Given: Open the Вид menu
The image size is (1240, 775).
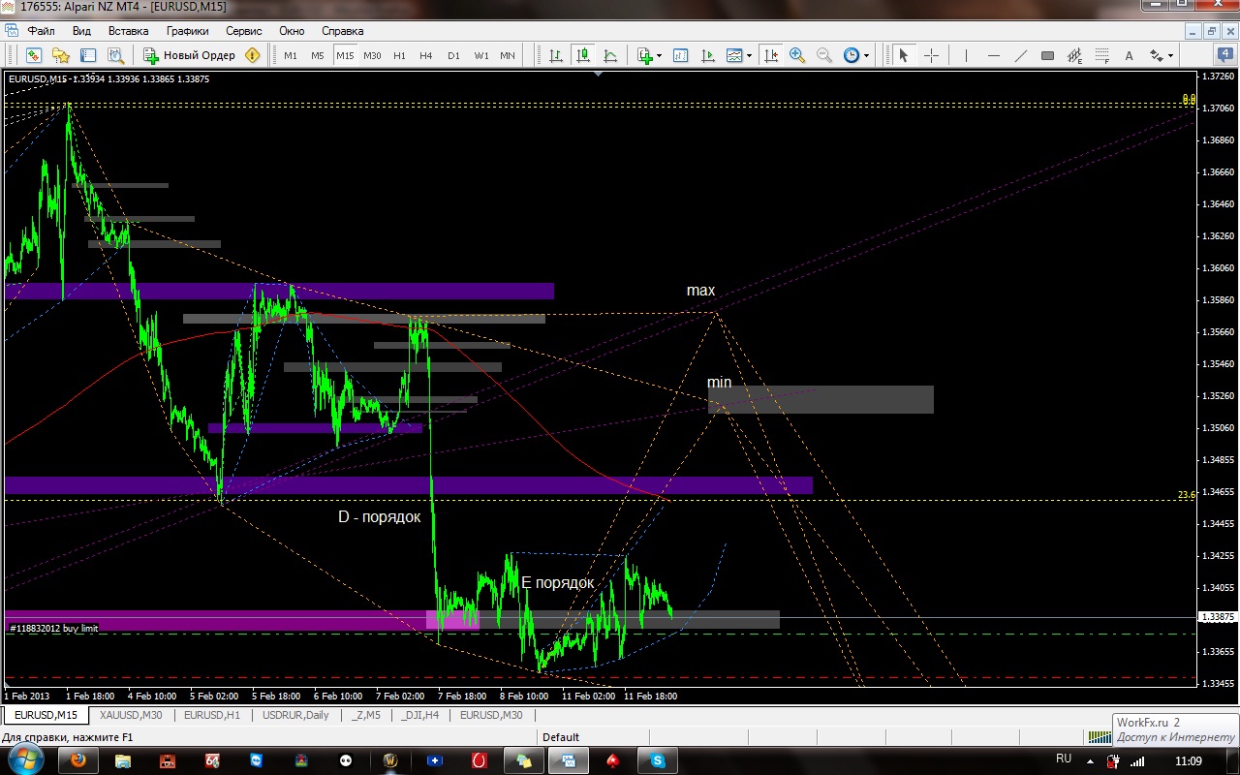Looking at the screenshot, I should tap(81, 31).
